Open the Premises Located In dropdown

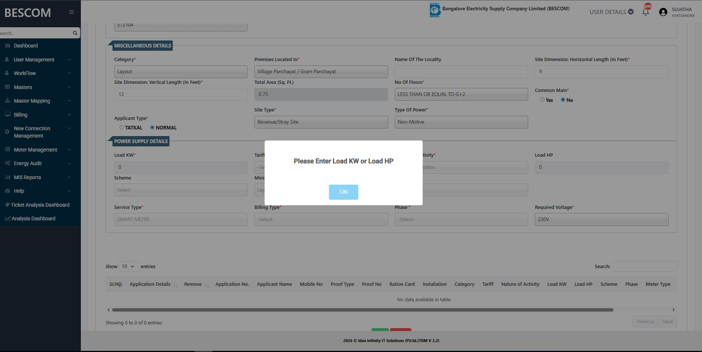pos(321,72)
